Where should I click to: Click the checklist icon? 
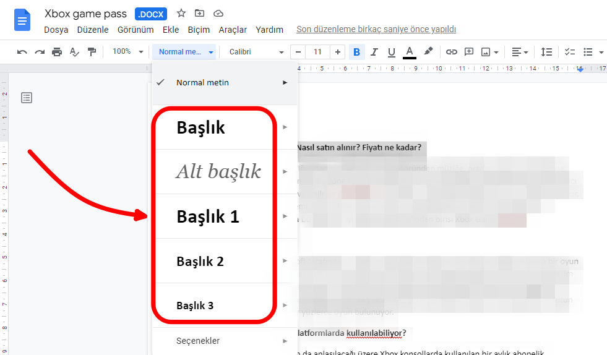pos(569,52)
